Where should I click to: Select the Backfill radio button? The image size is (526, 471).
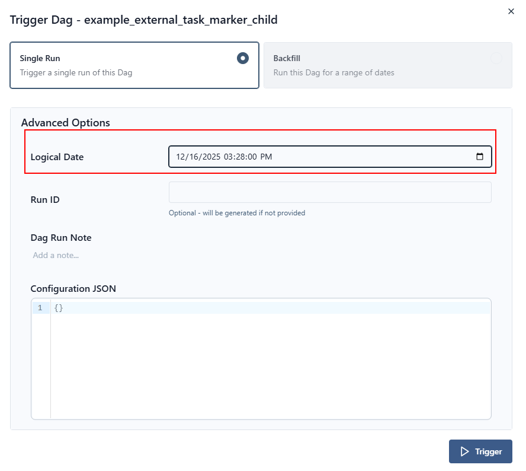496,58
